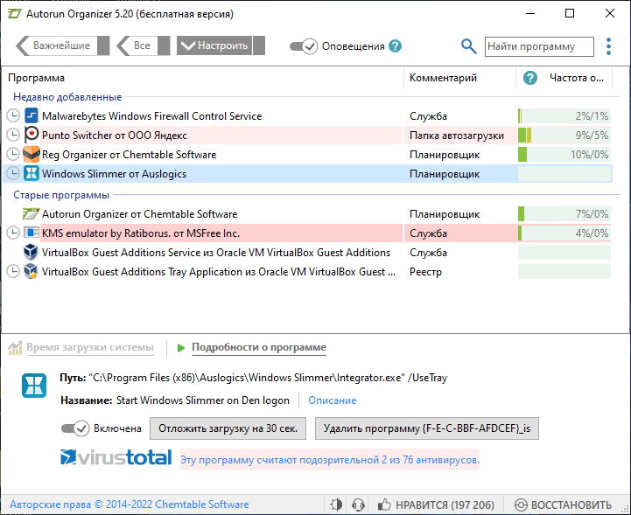Click the Reg Organizer 10%/0% frequency bar
Viewport: 631px width, 515px height.
pyautogui.click(x=564, y=155)
